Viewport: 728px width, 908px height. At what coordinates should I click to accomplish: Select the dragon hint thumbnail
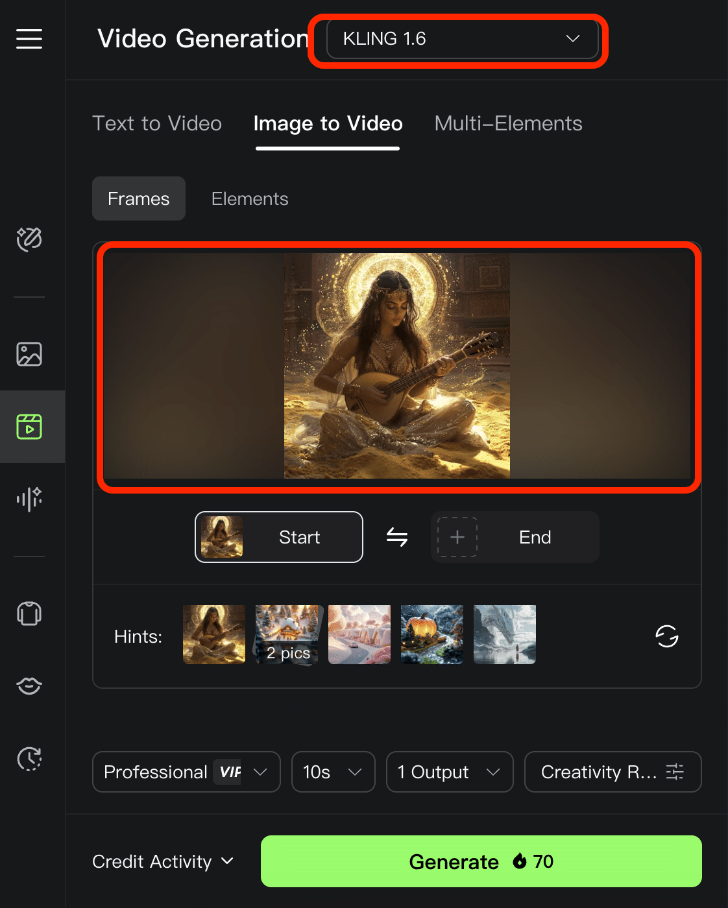tap(504, 634)
